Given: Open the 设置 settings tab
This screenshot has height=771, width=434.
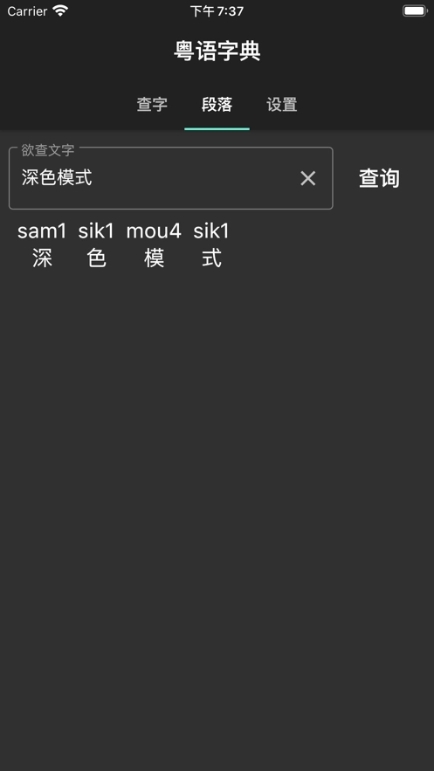Looking at the screenshot, I should [x=282, y=105].
